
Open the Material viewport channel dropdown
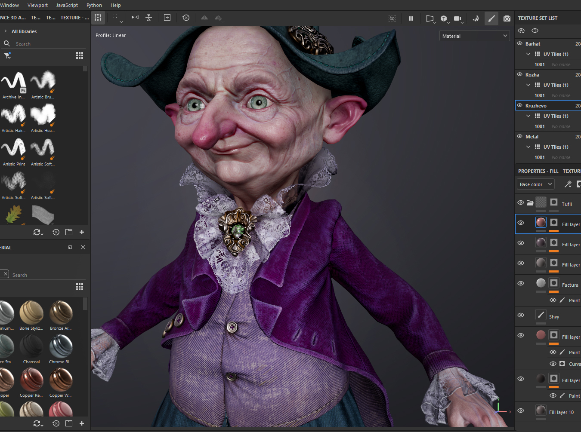pyautogui.click(x=475, y=36)
